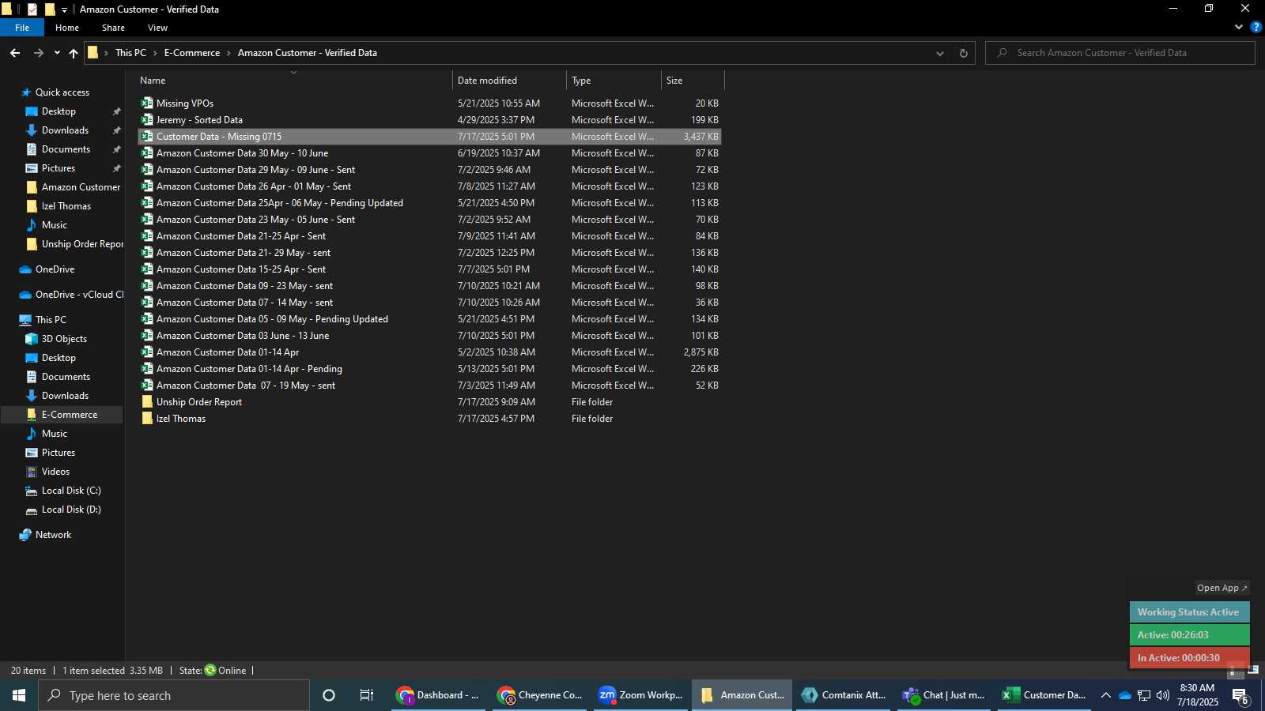Switch to Zoom Workplace taskbar app
1265x711 pixels.
pyautogui.click(x=640, y=695)
